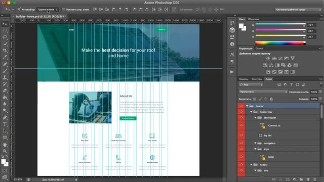Click the zoom percentage field 33,33%

point(18,179)
